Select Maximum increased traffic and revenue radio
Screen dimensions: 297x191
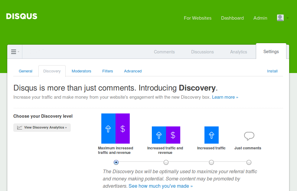point(116,162)
